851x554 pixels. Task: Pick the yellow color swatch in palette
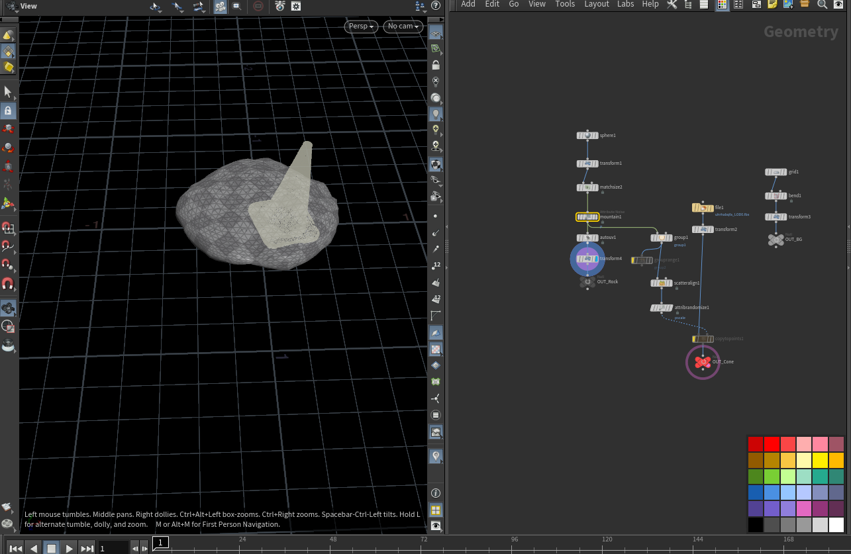coord(821,460)
